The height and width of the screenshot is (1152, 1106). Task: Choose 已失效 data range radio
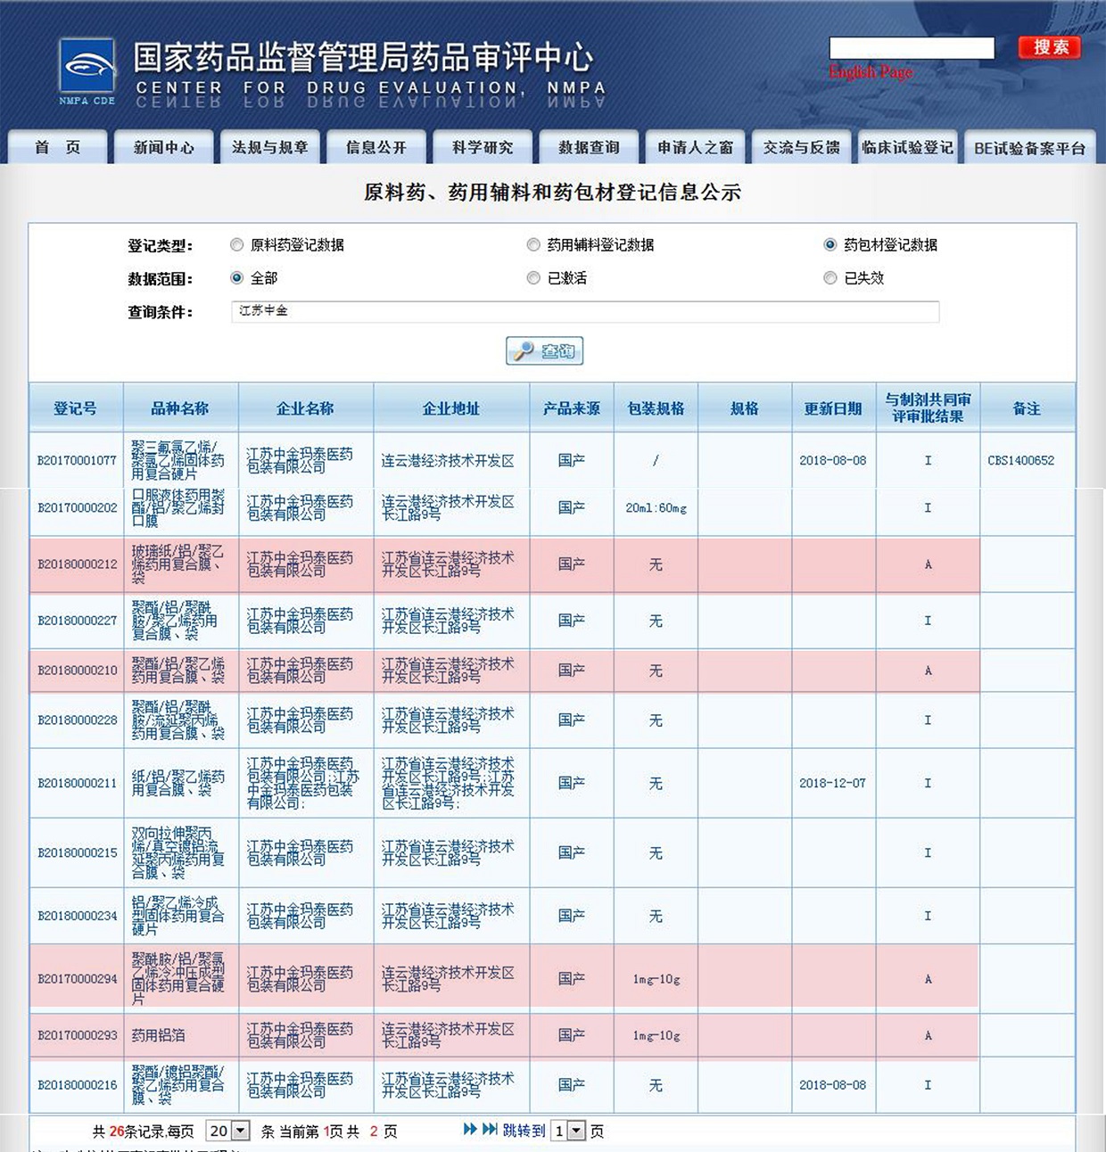[x=830, y=278]
